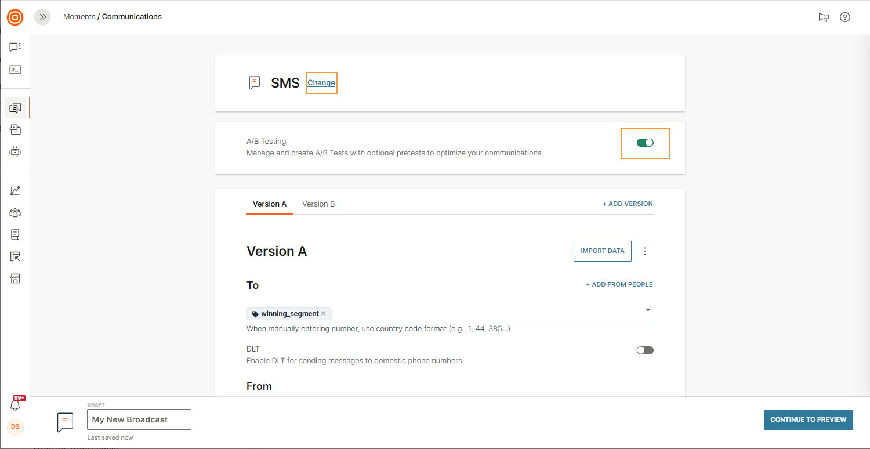This screenshot has width=870, height=449.
Task: Click the My New Broadcast name field
Action: coord(139,419)
